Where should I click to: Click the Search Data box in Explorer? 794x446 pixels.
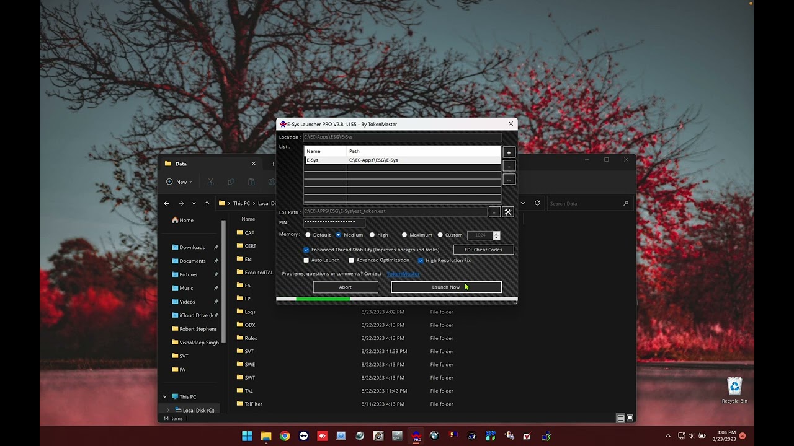589,203
